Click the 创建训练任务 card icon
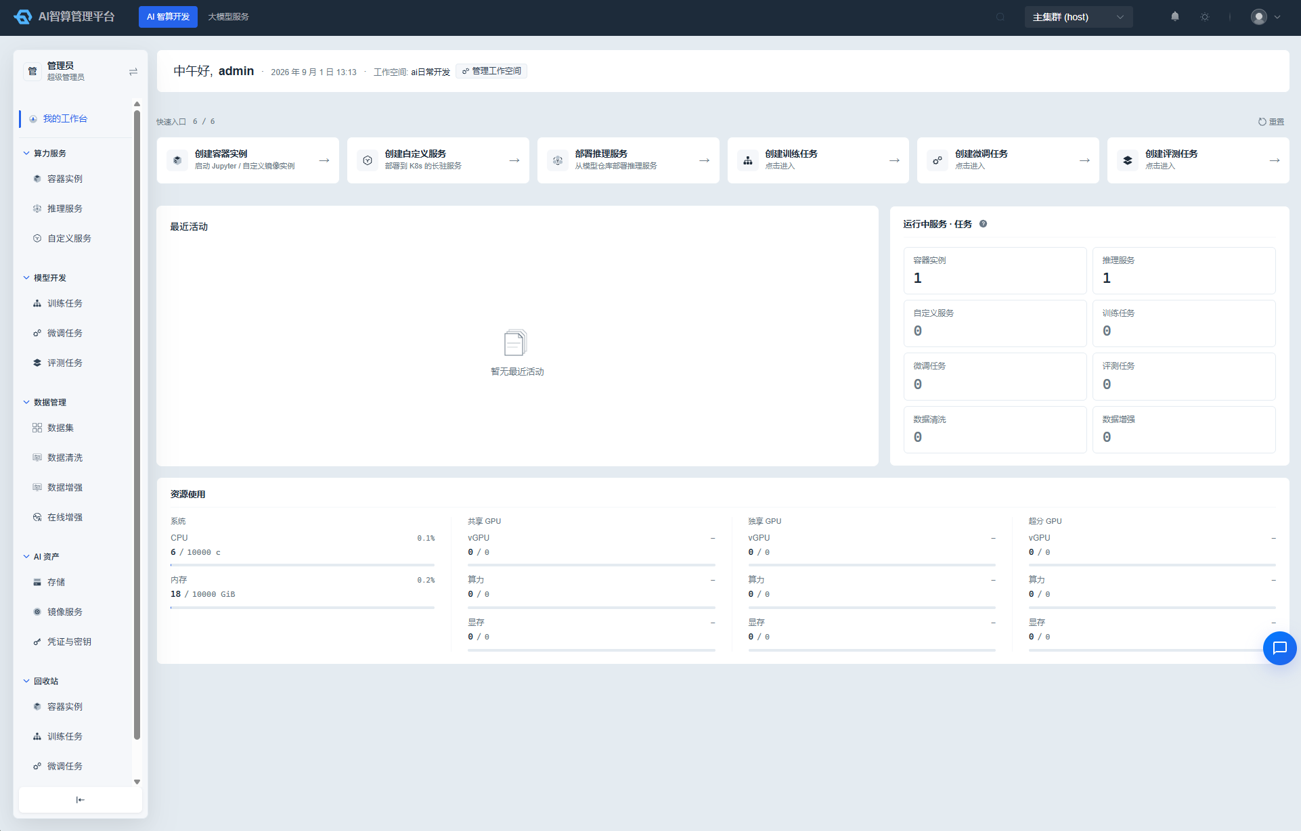The width and height of the screenshot is (1301, 831). 748,160
